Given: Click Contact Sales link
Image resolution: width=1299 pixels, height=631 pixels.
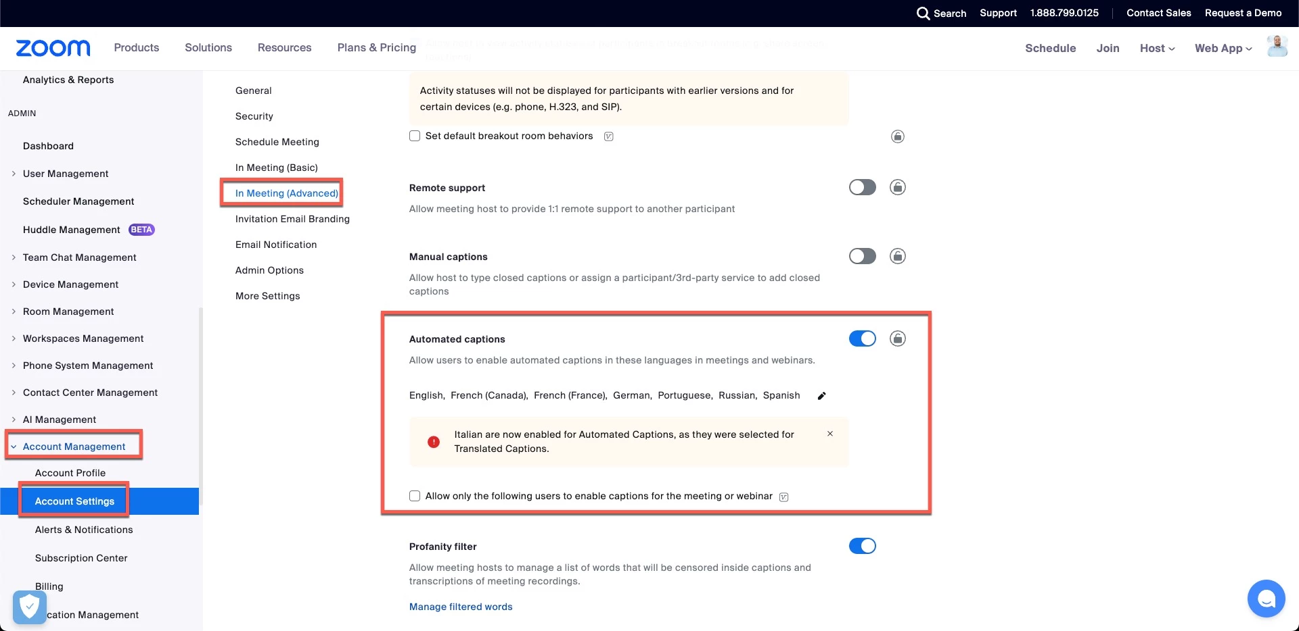Looking at the screenshot, I should click(1158, 13).
